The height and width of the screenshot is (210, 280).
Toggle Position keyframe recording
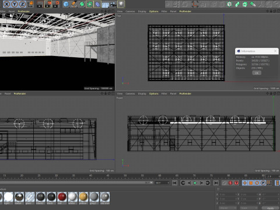click(245, 183)
